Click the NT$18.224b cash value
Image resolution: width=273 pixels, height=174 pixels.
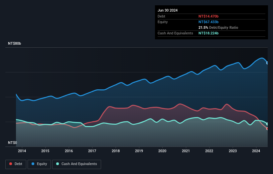[x=208, y=33]
